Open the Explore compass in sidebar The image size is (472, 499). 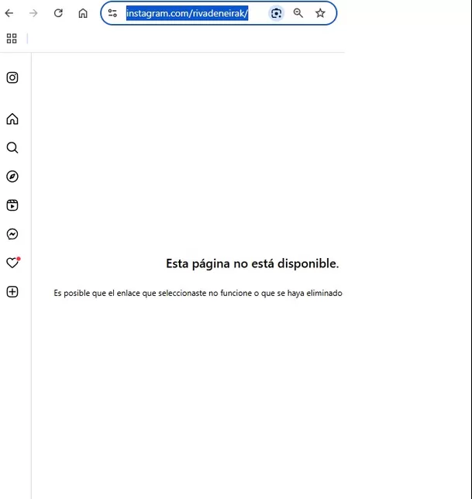coord(12,177)
